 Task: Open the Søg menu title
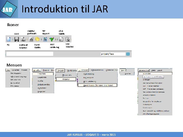(8, 70)
